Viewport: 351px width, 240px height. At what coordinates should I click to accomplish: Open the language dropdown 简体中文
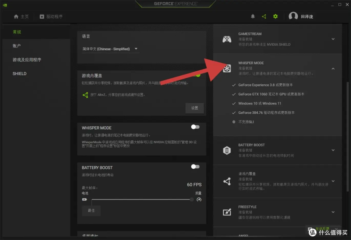coord(110,49)
